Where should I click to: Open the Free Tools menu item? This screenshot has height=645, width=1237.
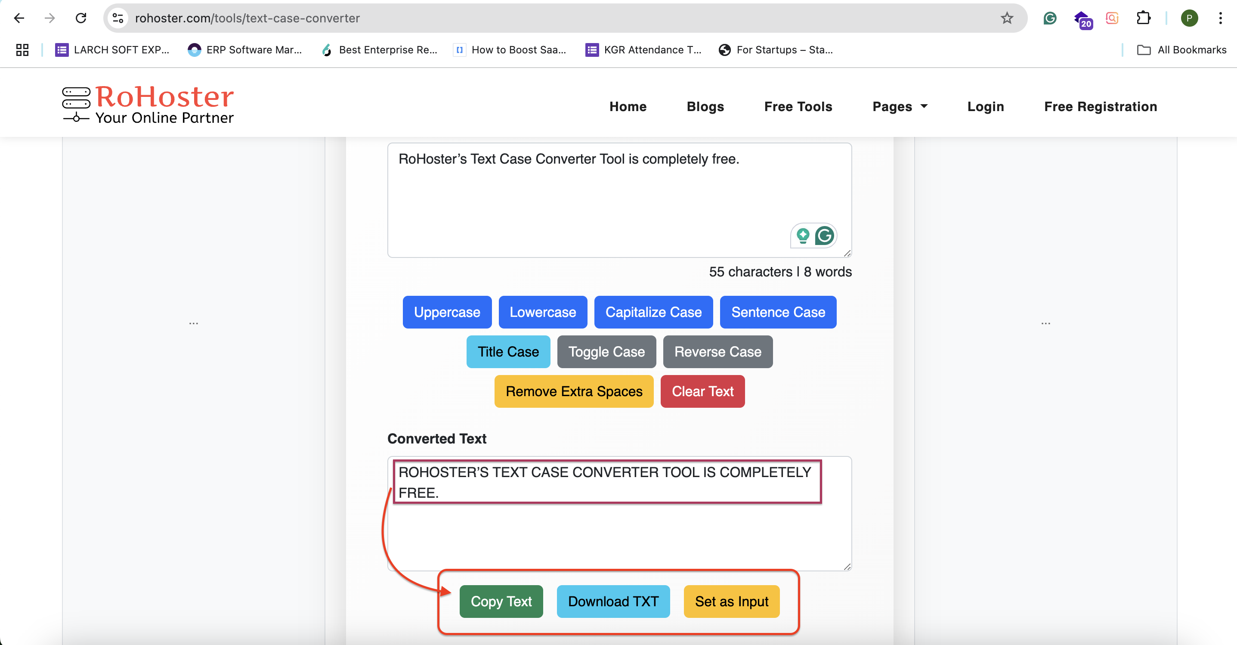(x=798, y=106)
